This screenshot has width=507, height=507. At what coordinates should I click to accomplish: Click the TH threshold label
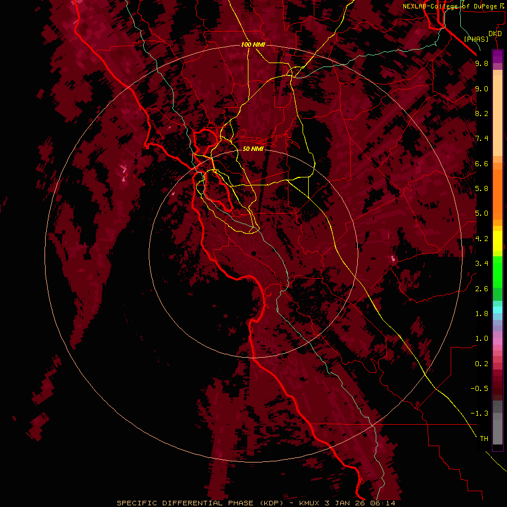click(484, 439)
